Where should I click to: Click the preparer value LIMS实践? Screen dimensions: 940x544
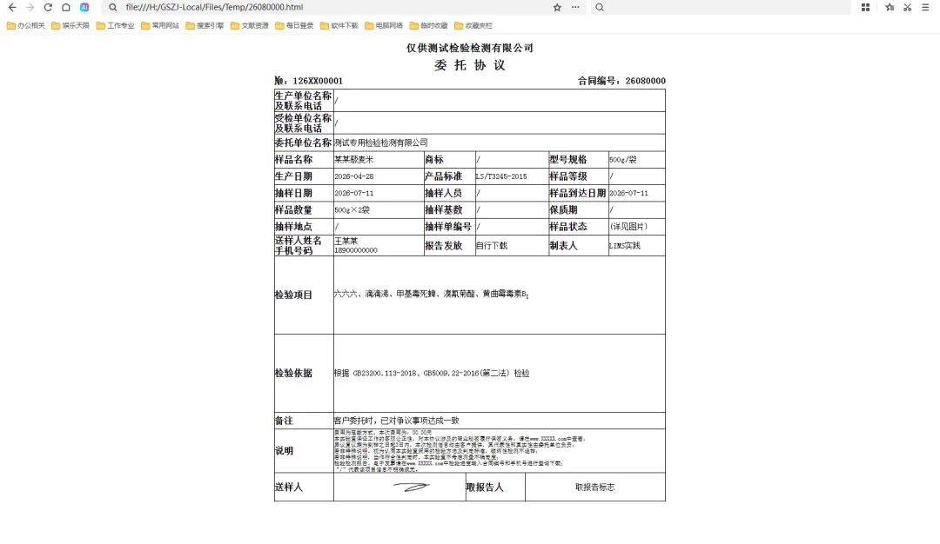coord(625,246)
